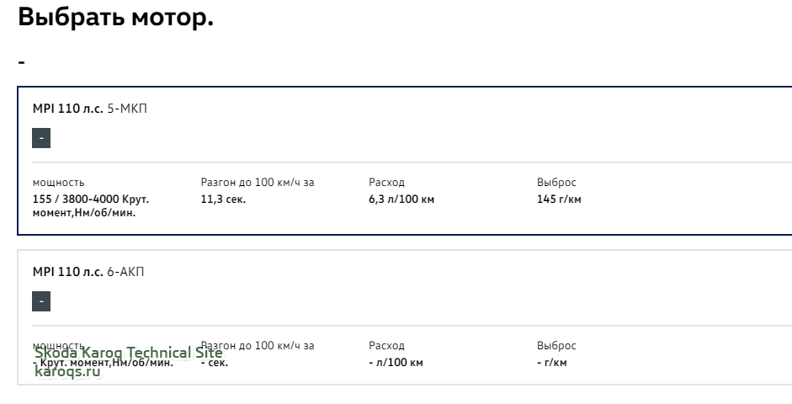Image resolution: width=792 pixels, height=404 pixels.
Task: Select the MPI 110 л.с. 5-МКП engine card
Action: click(x=405, y=161)
